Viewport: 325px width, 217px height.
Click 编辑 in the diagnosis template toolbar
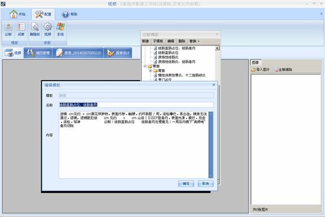pos(171,41)
